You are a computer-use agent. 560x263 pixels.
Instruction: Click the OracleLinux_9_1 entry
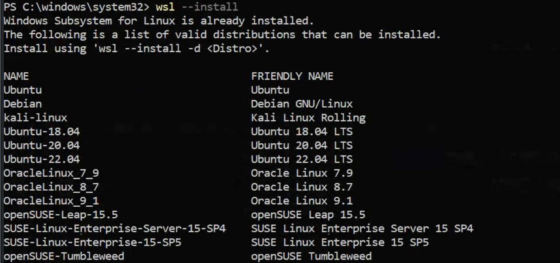[51, 201]
